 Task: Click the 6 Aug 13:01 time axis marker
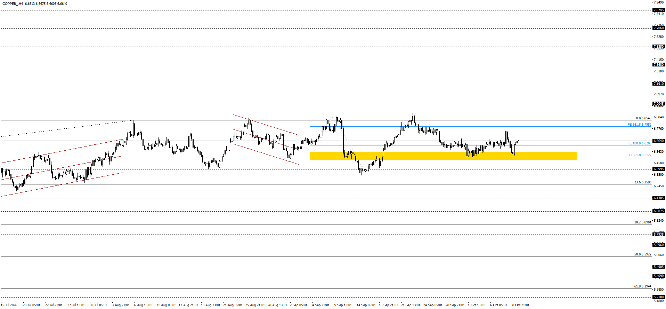pyautogui.click(x=143, y=305)
